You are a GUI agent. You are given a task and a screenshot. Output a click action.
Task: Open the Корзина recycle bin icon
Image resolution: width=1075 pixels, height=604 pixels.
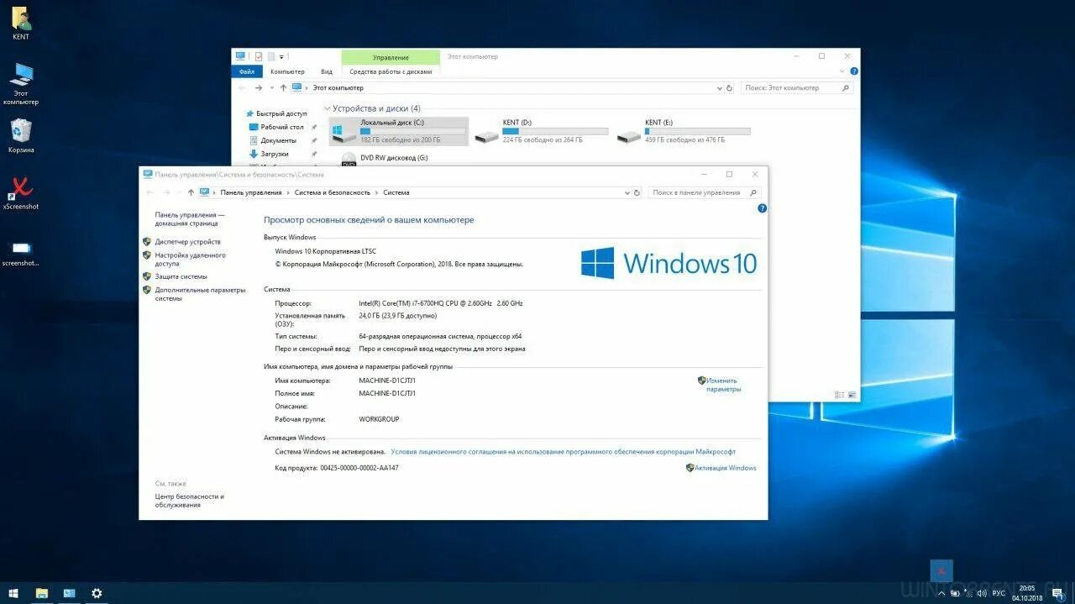(21, 136)
